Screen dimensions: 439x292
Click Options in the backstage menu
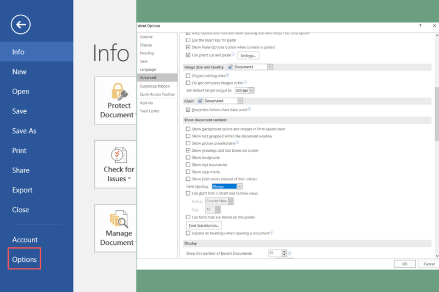pos(24,259)
